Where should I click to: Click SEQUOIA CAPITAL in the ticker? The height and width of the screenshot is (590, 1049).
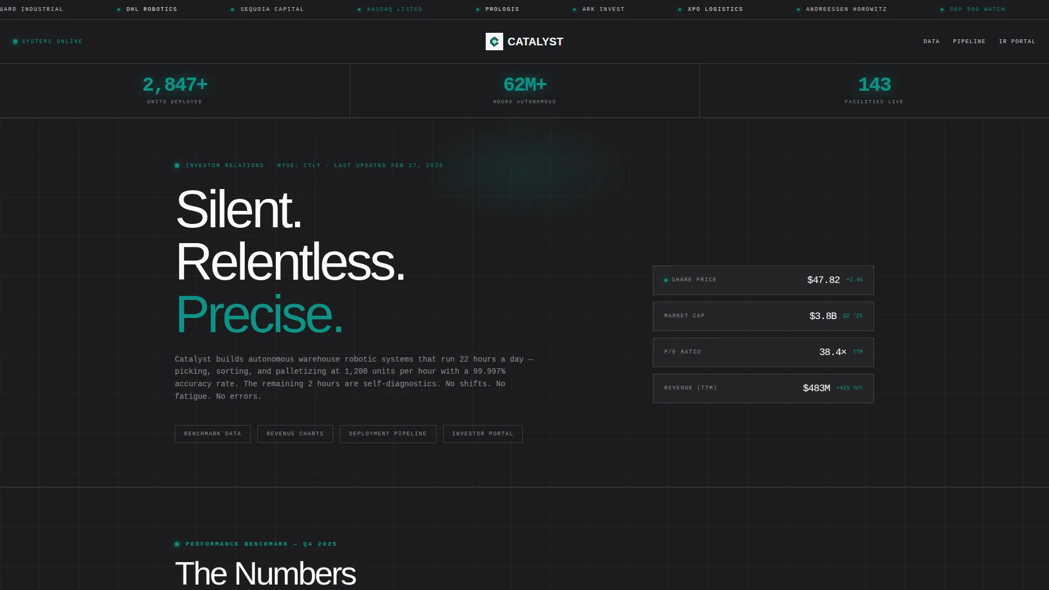pyautogui.click(x=272, y=9)
